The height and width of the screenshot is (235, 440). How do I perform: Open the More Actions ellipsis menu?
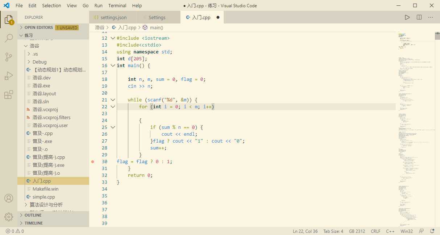click(x=431, y=17)
